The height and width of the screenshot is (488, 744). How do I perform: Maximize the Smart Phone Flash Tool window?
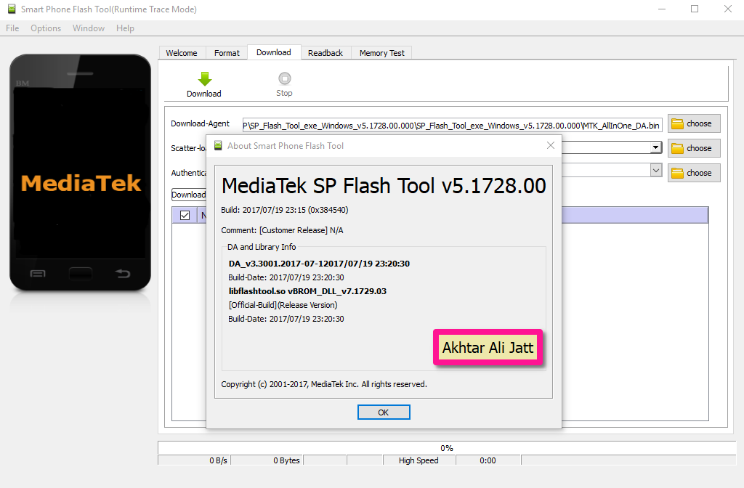tap(695, 9)
